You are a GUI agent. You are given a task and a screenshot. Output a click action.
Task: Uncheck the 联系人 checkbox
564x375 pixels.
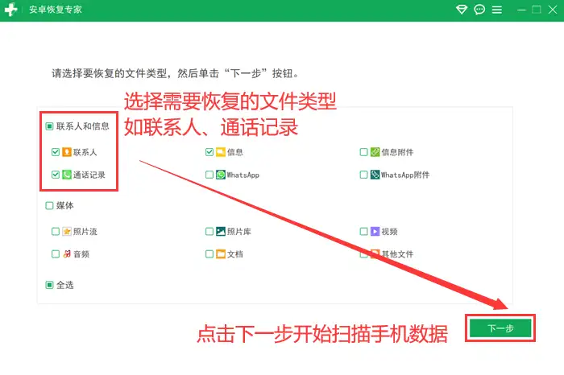(56, 152)
